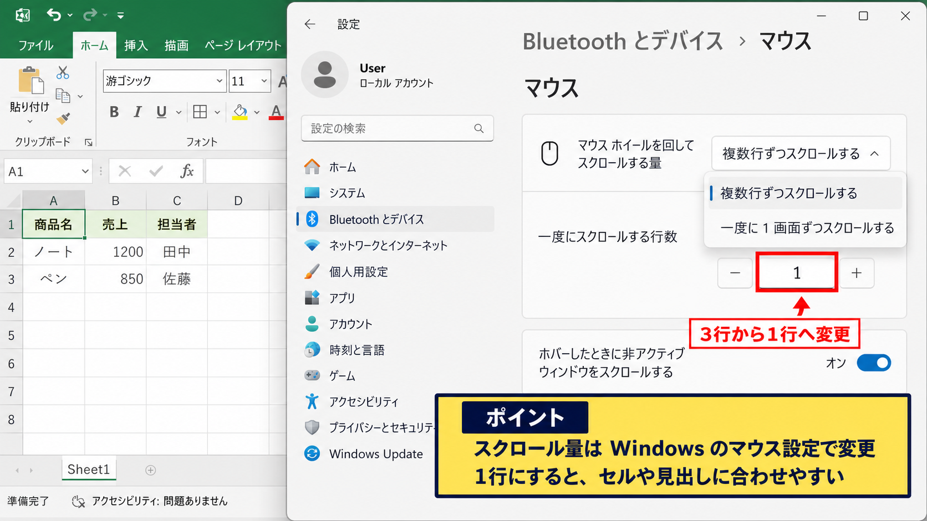Image resolution: width=927 pixels, height=521 pixels.
Task: Select column D header
Action: point(238,200)
